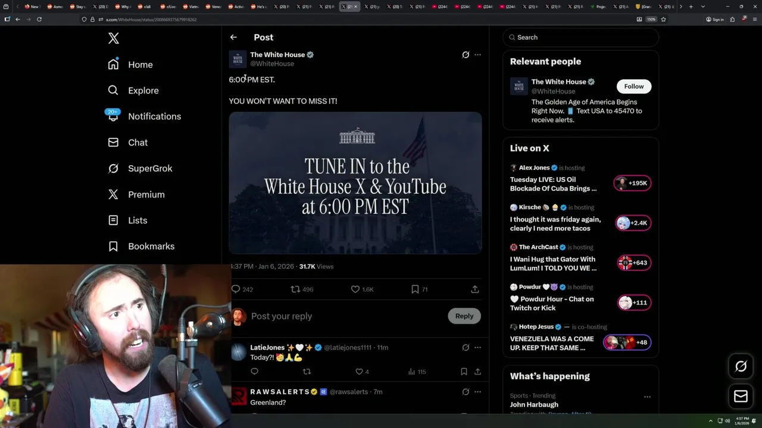This screenshot has width=762, height=428.
Task: Open @latiejones1111 profile link
Action: [348, 347]
